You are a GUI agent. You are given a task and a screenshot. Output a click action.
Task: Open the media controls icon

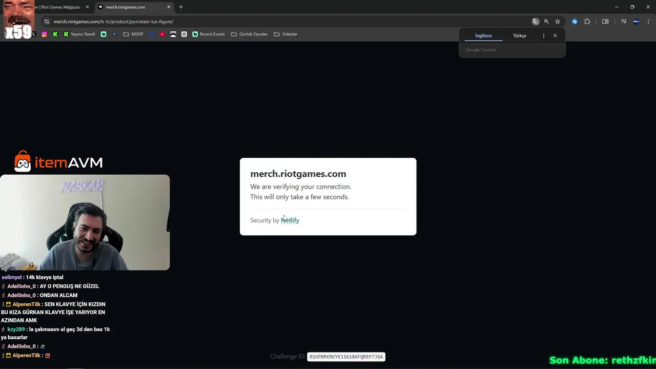(x=624, y=22)
